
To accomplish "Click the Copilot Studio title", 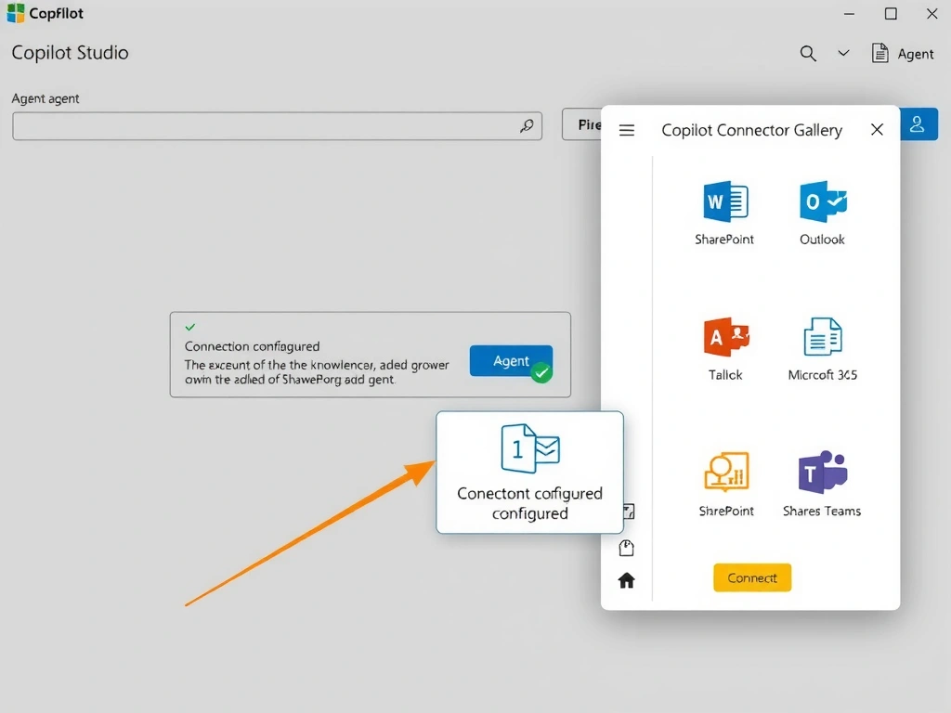I will tap(70, 53).
